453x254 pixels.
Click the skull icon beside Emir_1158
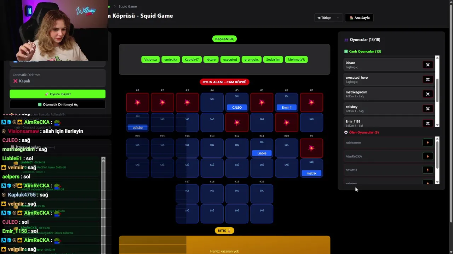[428, 123]
